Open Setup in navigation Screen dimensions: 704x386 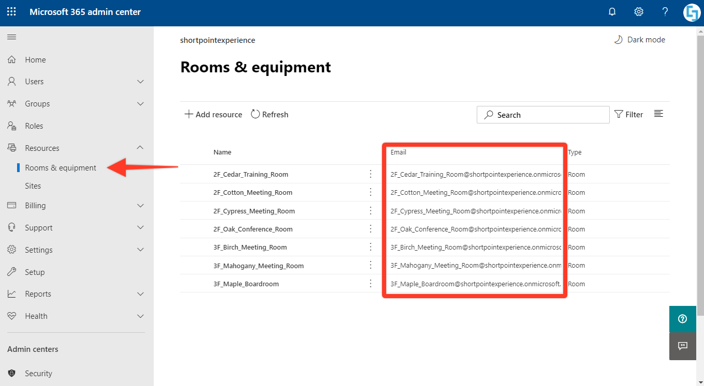pos(35,272)
